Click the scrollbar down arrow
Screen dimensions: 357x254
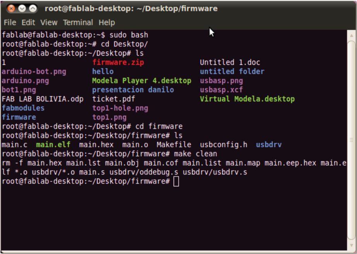[352, 246]
